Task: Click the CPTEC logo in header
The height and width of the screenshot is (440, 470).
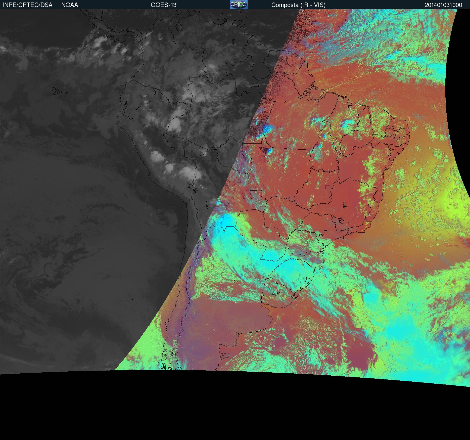Action: (239, 5)
